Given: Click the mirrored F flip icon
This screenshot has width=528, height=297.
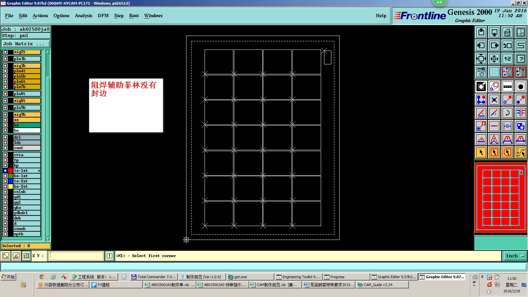Looking at the screenshot, I should pyautogui.click(x=521, y=113).
